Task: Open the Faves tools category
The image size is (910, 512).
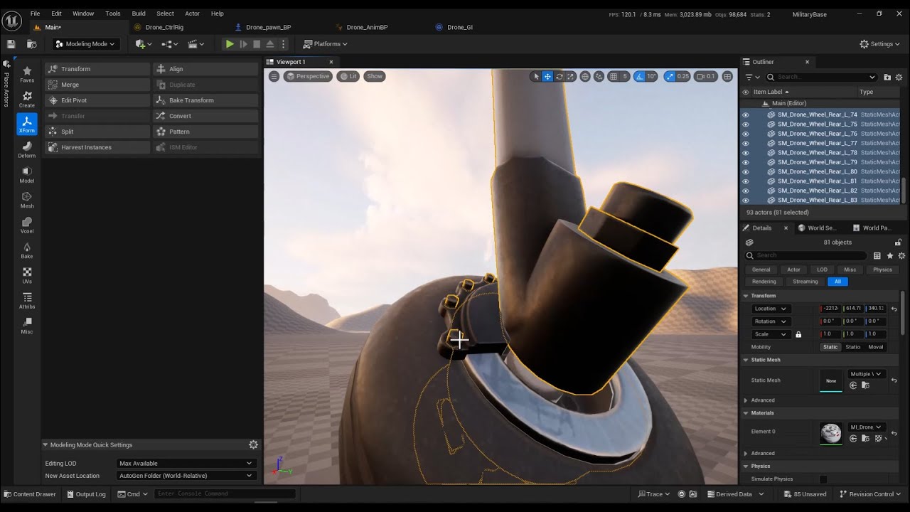Action: point(27,74)
